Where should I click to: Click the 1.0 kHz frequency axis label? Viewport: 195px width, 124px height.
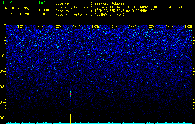tap(3, 56)
